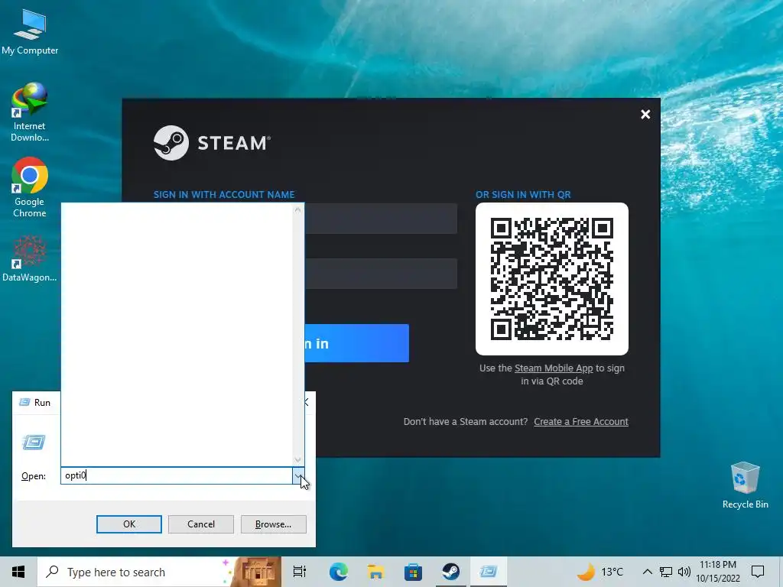
Task: Close the Steam sign-in window
Action: (645, 115)
